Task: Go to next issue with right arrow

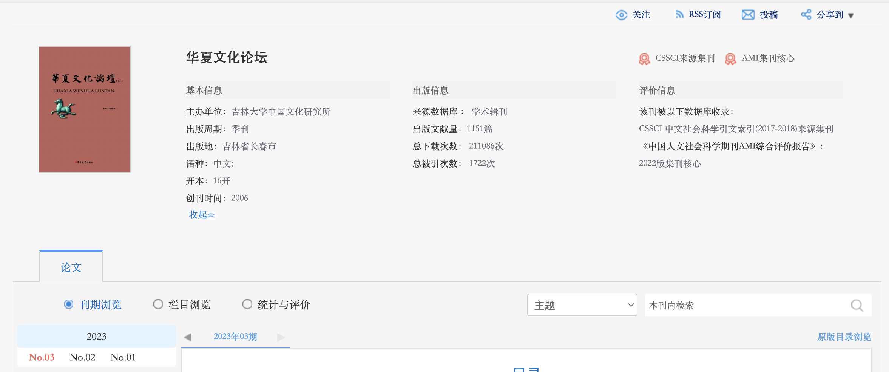Action: click(281, 337)
